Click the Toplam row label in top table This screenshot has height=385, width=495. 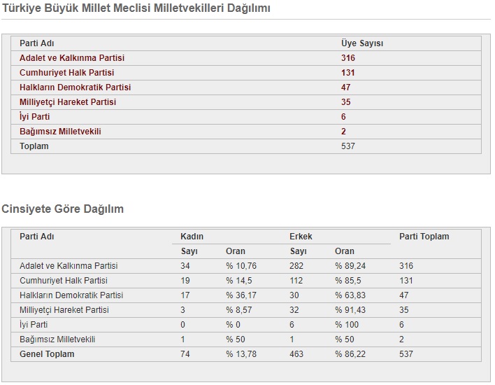(x=34, y=146)
